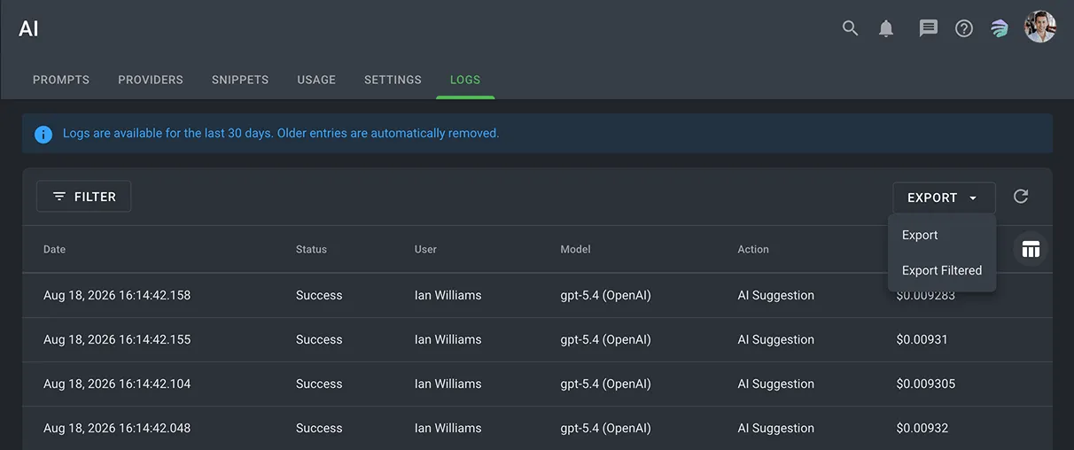
Task: Click the $0.009305 cost value
Action: tap(925, 384)
